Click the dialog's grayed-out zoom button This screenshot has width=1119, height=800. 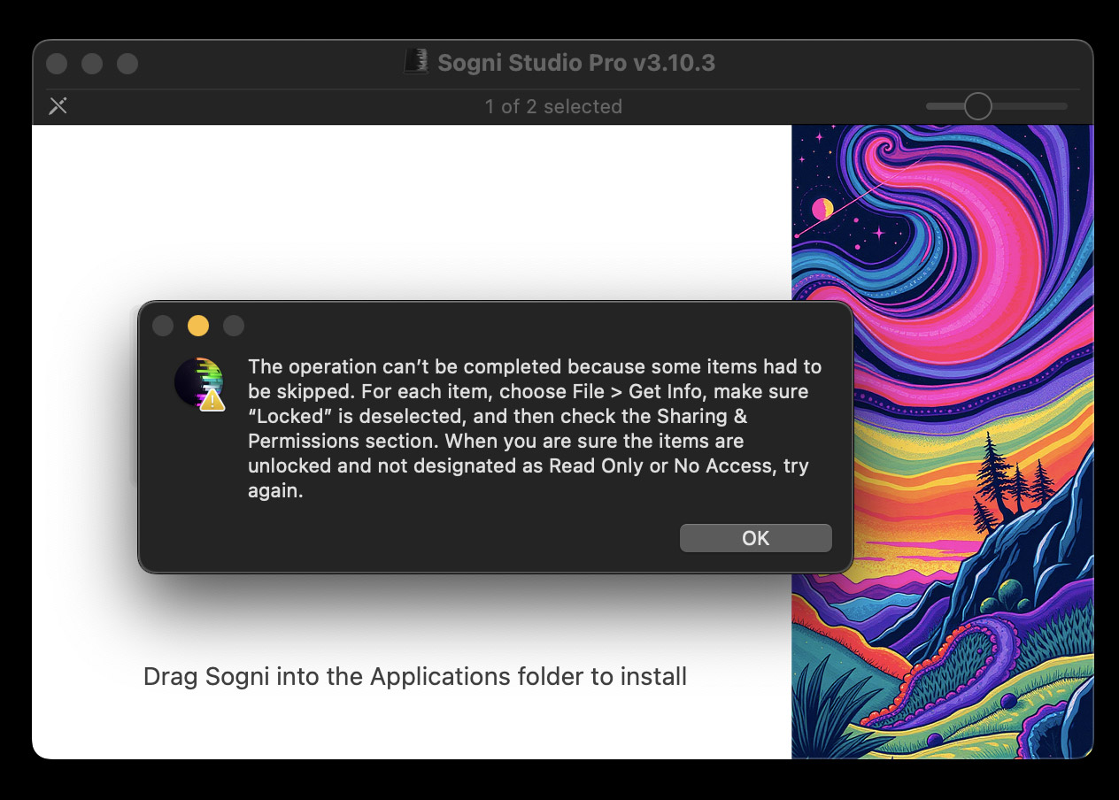tap(234, 326)
